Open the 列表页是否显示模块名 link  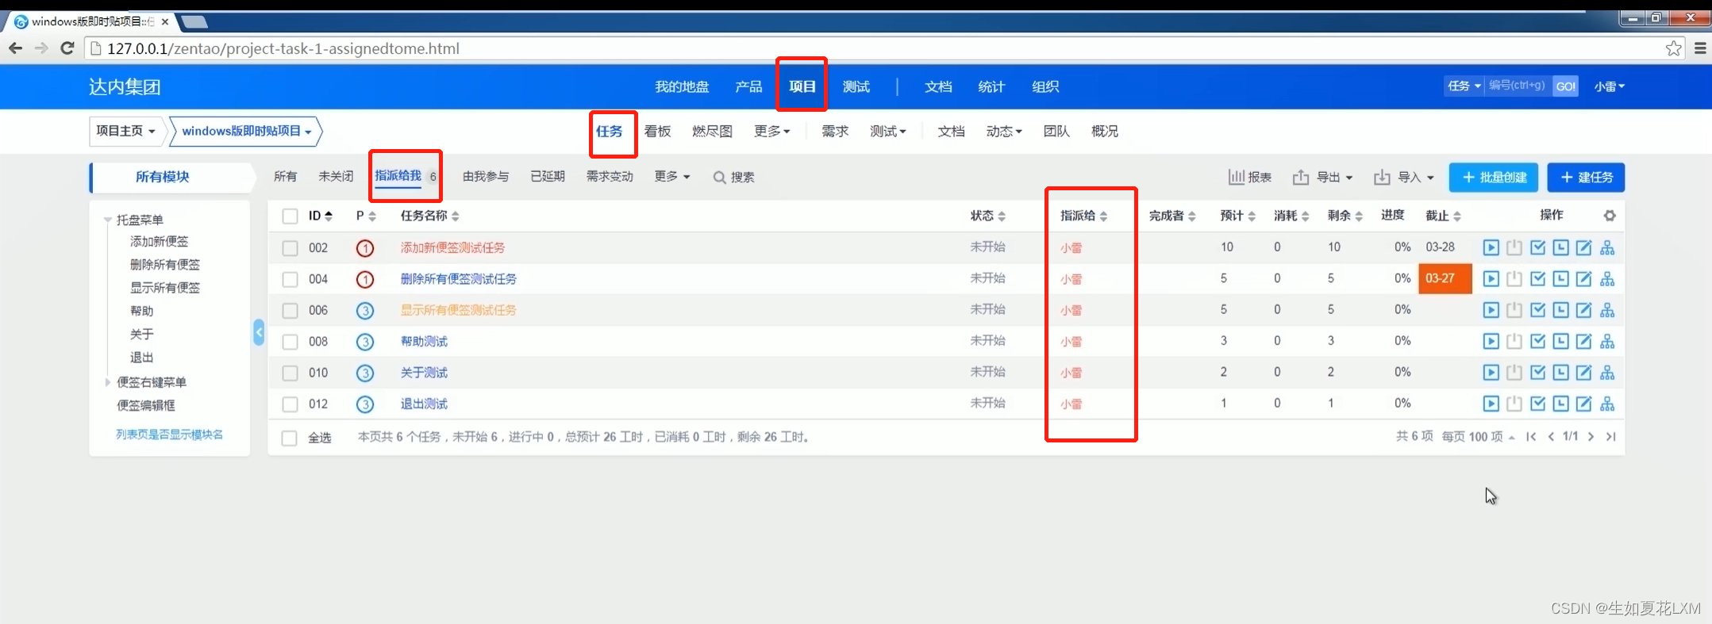pos(169,435)
